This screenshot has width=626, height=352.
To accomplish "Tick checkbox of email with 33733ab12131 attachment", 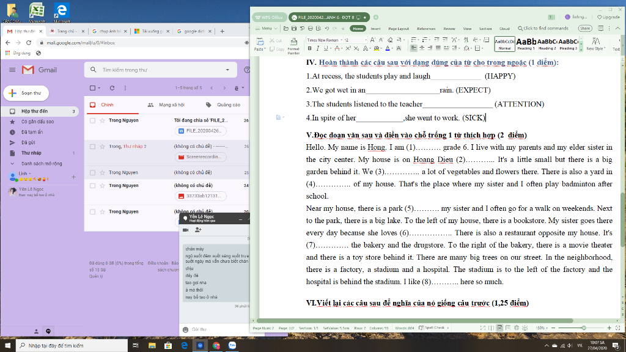I will coord(93,186).
